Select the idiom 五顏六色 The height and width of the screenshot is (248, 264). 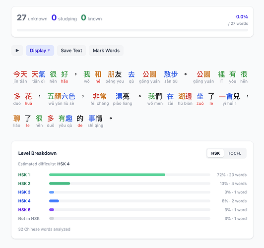click(62, 99)
